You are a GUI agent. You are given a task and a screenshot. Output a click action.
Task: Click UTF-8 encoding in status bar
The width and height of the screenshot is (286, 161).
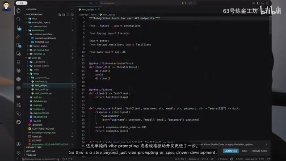point(205,159)
